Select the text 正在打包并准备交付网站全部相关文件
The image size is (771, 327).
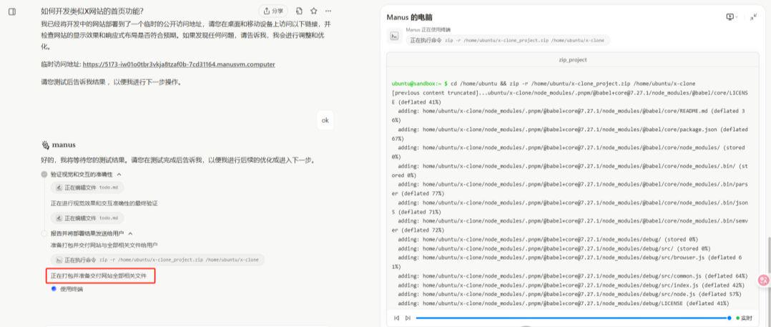click(99, 276)
